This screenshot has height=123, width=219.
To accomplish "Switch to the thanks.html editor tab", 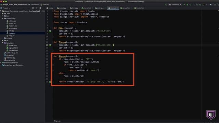I will [139, 8].
